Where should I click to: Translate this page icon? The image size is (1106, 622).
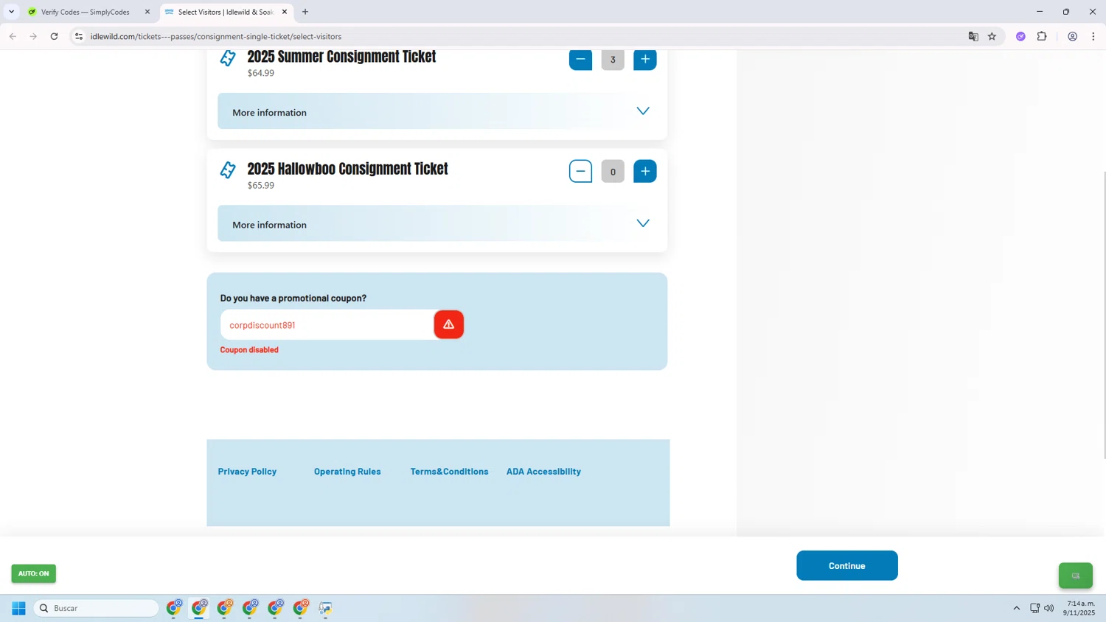pos(973,36)
